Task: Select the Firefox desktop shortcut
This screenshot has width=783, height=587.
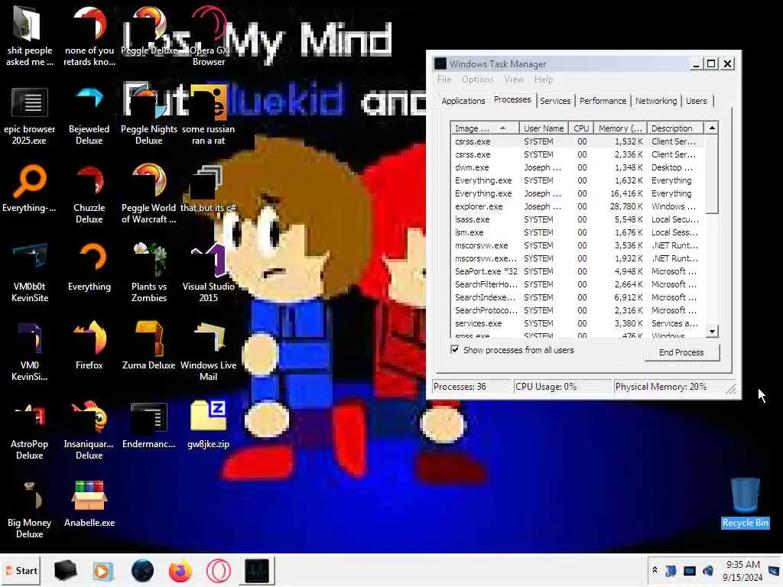Action: (x=89, y=345)
